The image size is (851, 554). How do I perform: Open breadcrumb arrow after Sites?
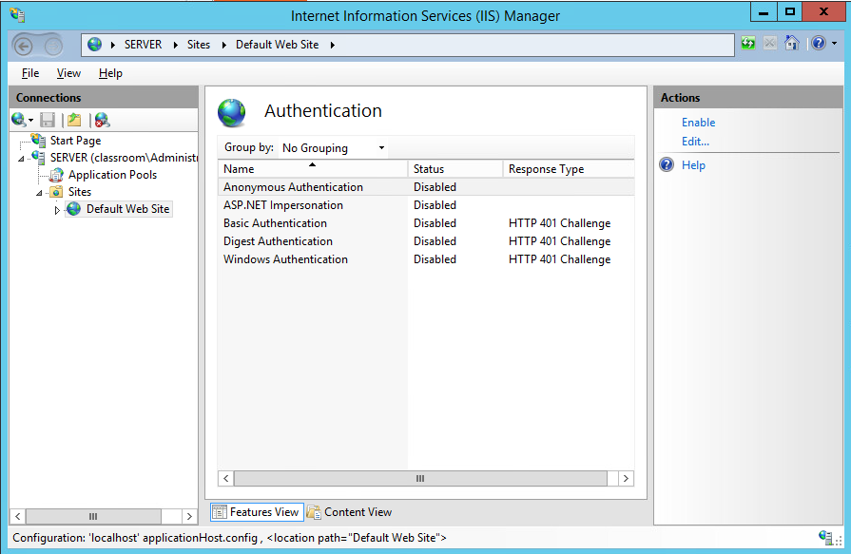(x=223, y=45)
